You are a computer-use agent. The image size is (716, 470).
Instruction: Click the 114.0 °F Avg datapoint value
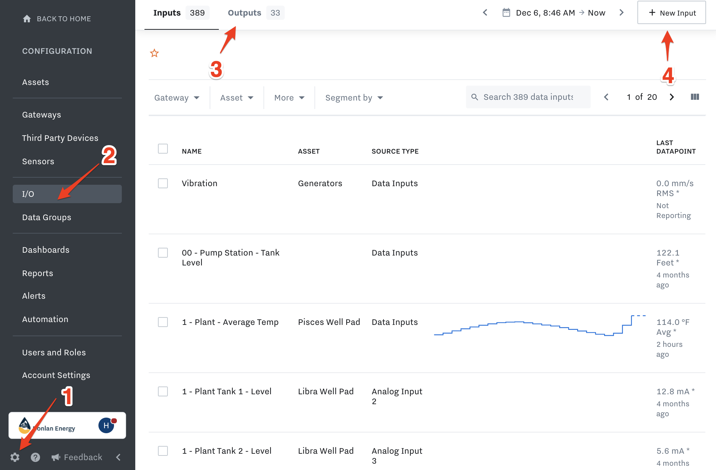coord(673,327)
